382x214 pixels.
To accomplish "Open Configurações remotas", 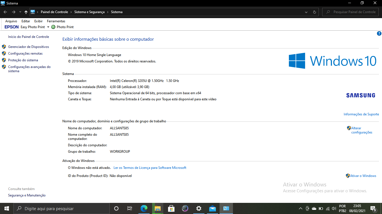I will (25, 53).
